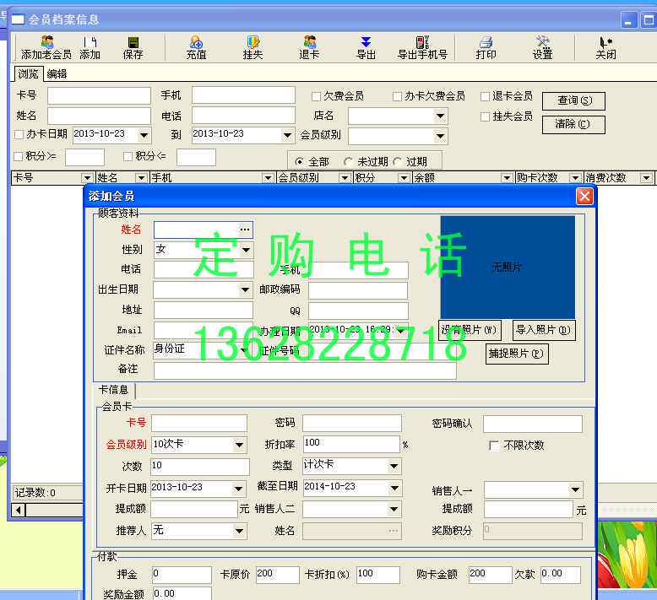
Task: Click the 无照片 photo placeholder
Action: (x=508, y=268)
